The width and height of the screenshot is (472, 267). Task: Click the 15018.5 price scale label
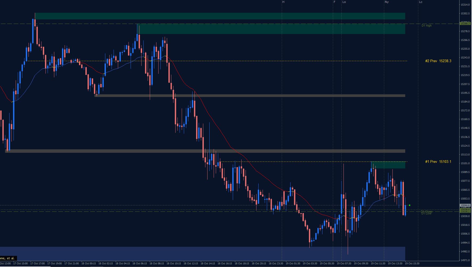click(x=465, y=225)
